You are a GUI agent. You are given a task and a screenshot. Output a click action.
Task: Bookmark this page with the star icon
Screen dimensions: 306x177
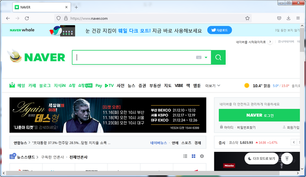(x=247, y=18)
